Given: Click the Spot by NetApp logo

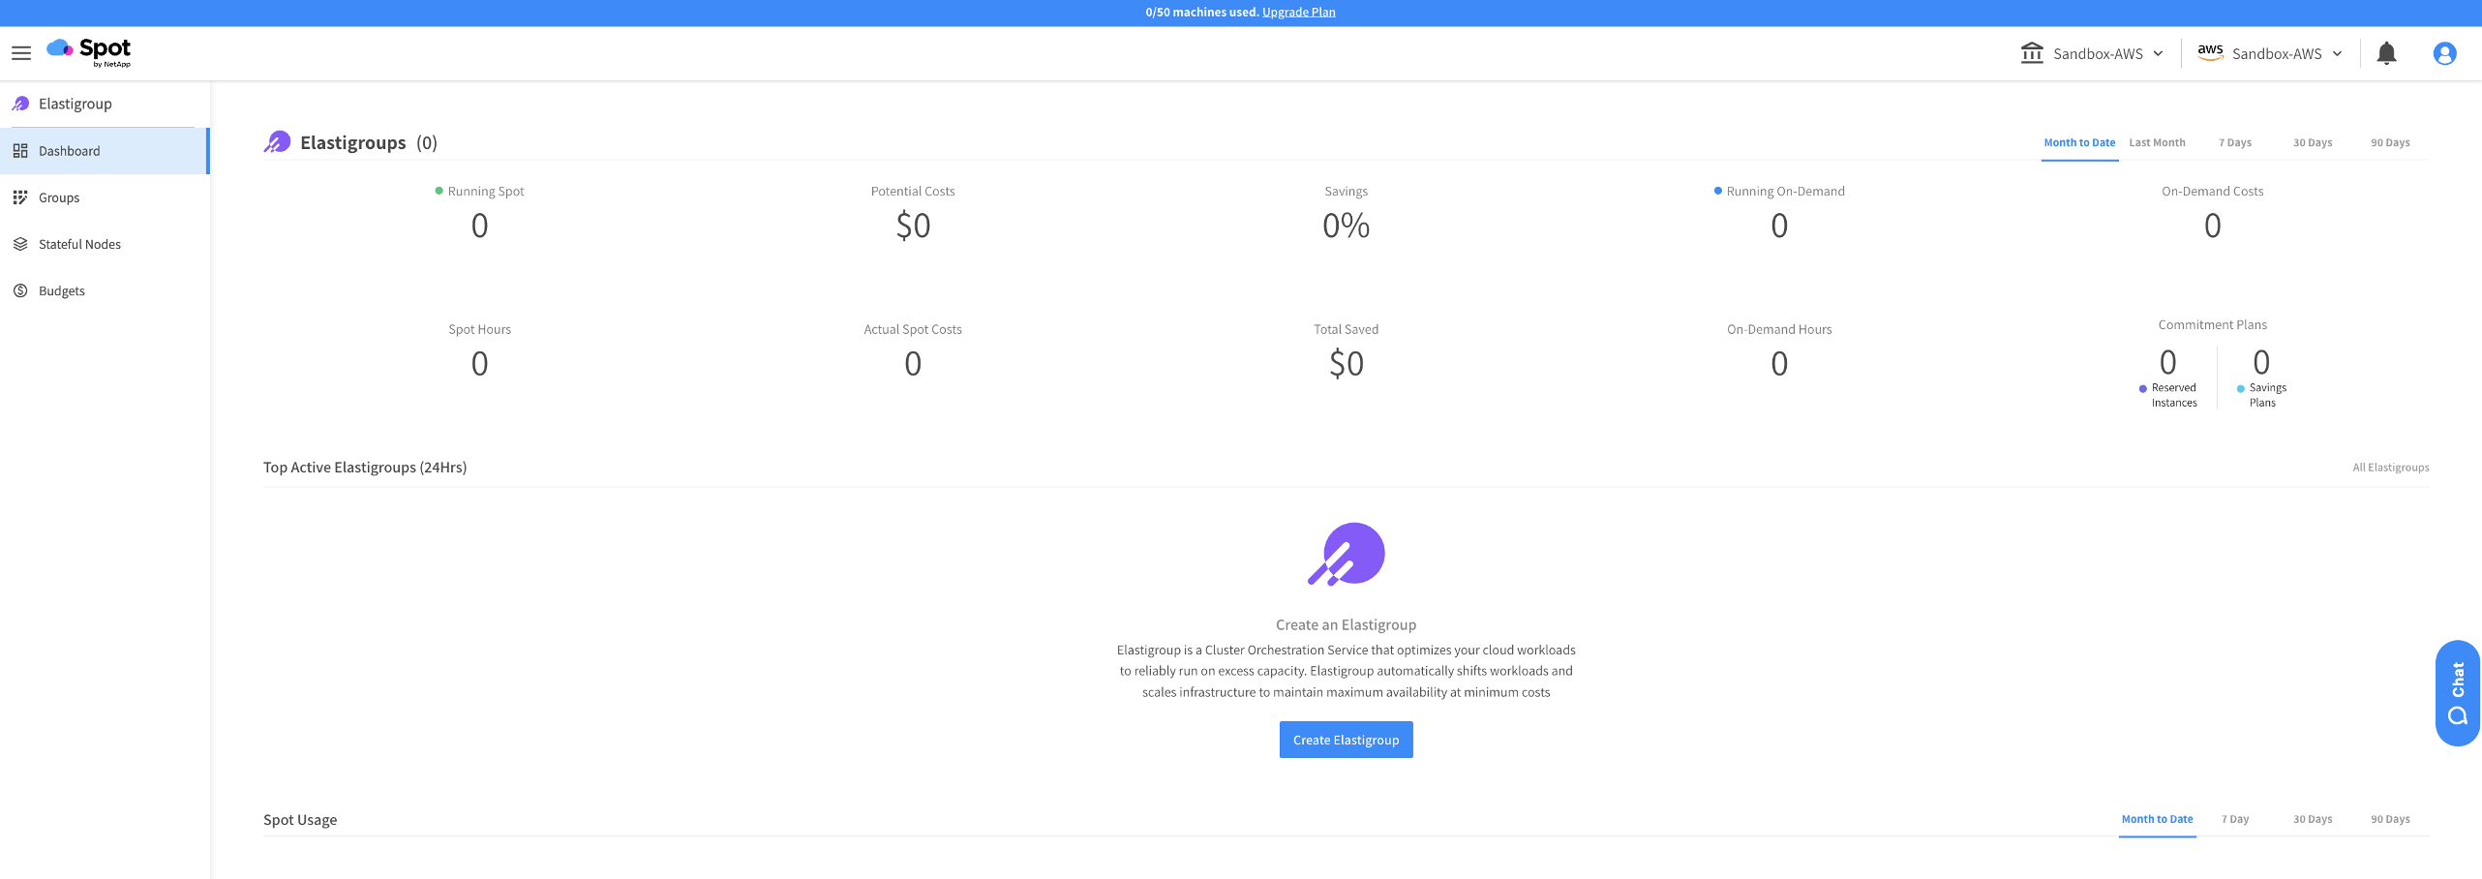Looking at the screenshot, I should [x=89, y=52].
